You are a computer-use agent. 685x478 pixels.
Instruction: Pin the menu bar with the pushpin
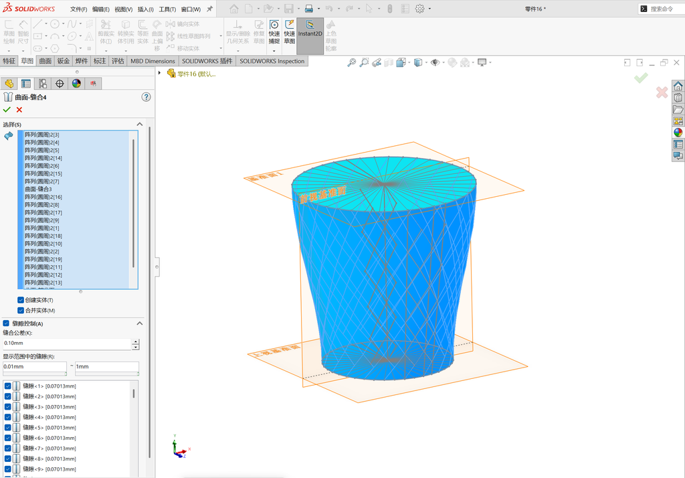(x=209, y=9)
